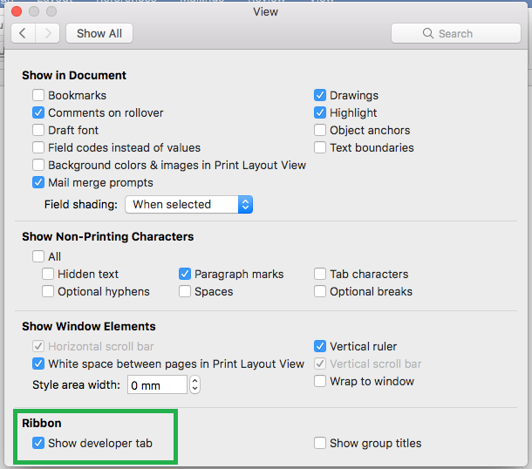Enable Tab characters checkbox
The height and width of the screenshot is (469, 532).
(x=320, y=274)
